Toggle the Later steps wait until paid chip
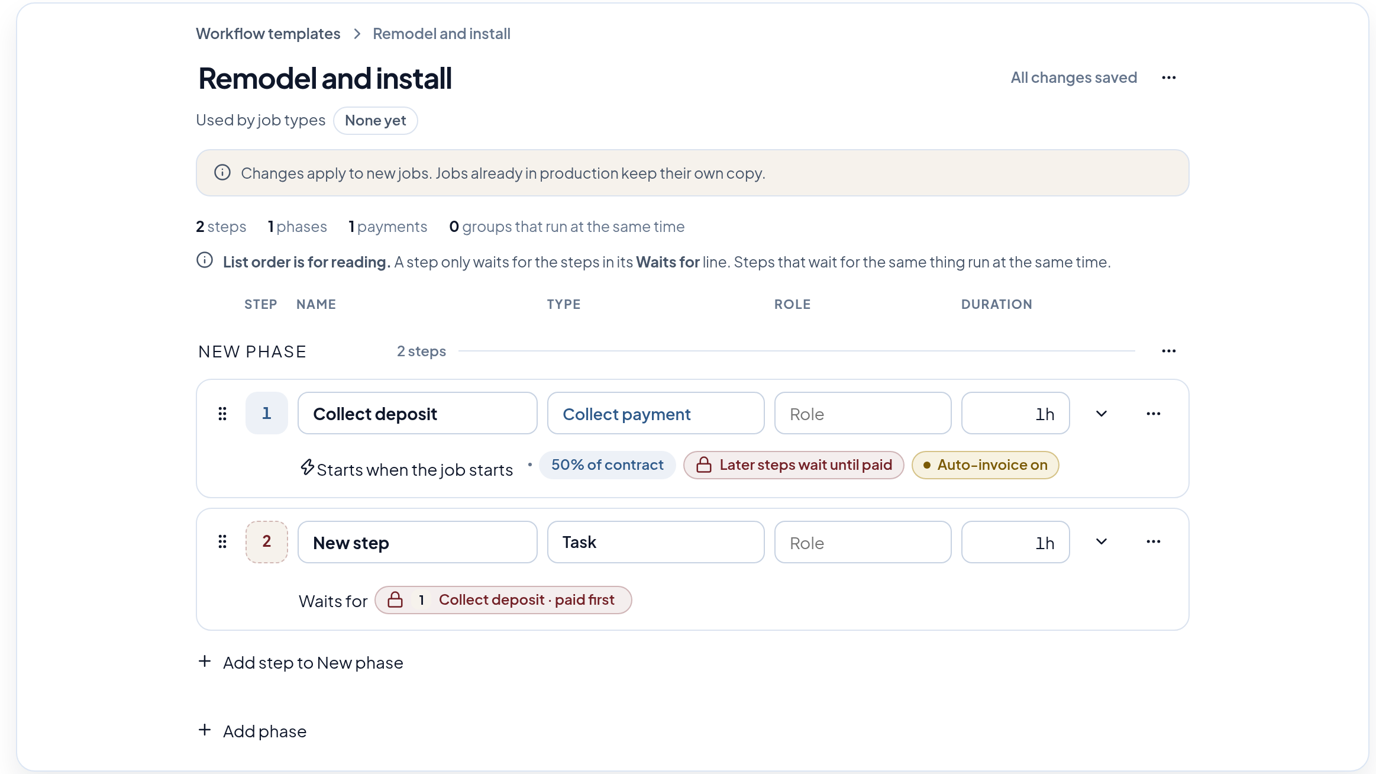 [x=793, y=465]
